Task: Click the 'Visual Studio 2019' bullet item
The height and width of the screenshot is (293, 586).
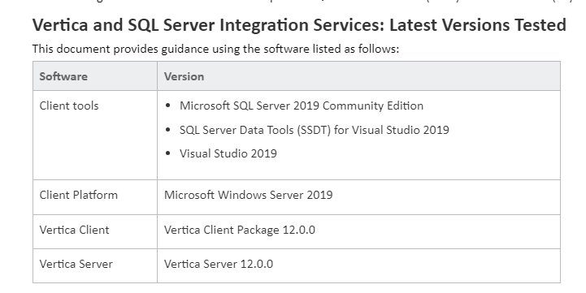Action: tap(228, 153)
